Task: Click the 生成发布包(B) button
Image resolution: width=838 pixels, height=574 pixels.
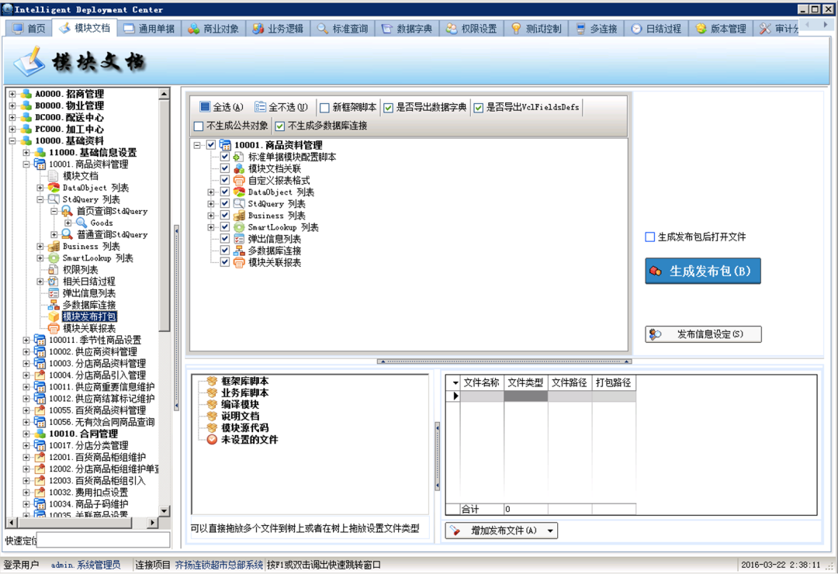Action: point(703,271)
